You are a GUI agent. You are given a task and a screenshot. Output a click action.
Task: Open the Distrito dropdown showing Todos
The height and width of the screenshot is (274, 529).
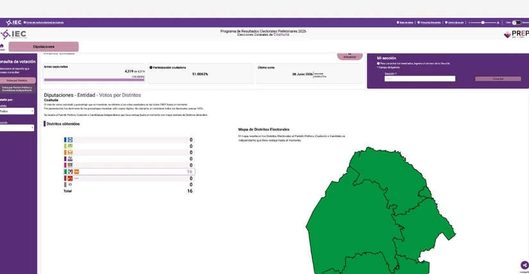pos(17,111)
